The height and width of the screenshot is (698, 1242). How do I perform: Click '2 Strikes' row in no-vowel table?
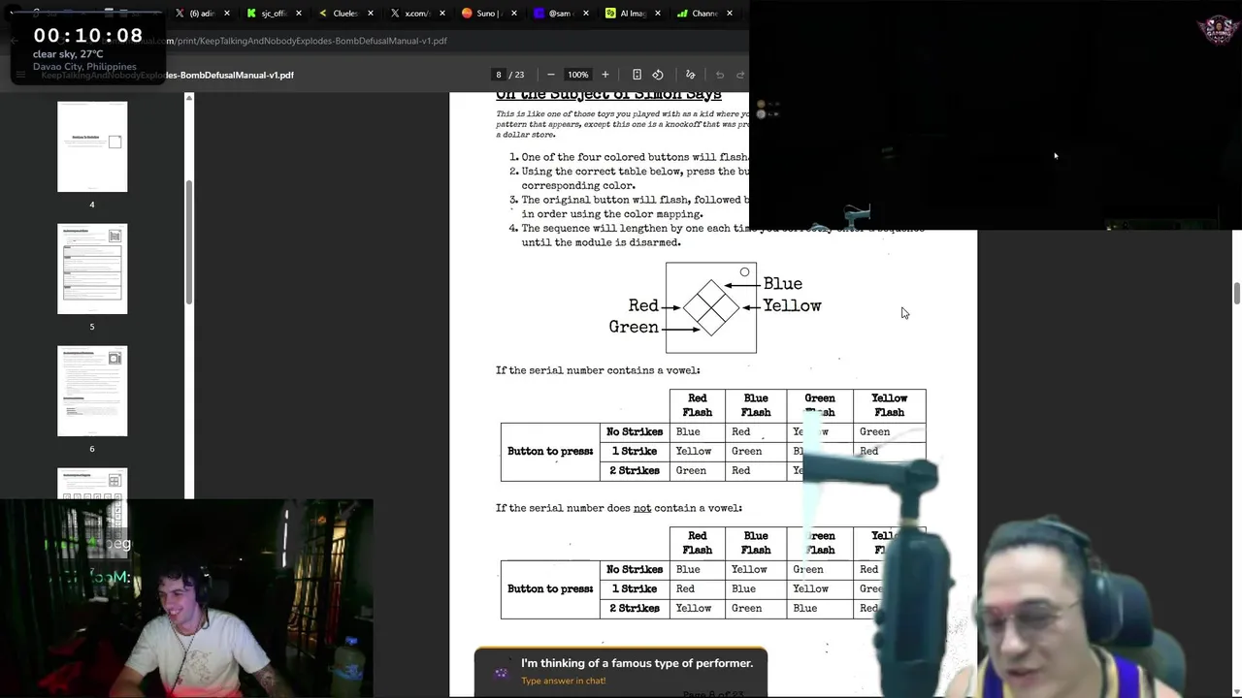coord(635,608)
